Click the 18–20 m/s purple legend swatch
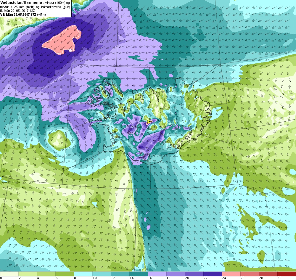The width and height of the screenshot is (296, 280). pos(176,274)
